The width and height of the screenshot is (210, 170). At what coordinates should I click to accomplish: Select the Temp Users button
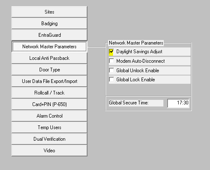(x=50, y=127)
